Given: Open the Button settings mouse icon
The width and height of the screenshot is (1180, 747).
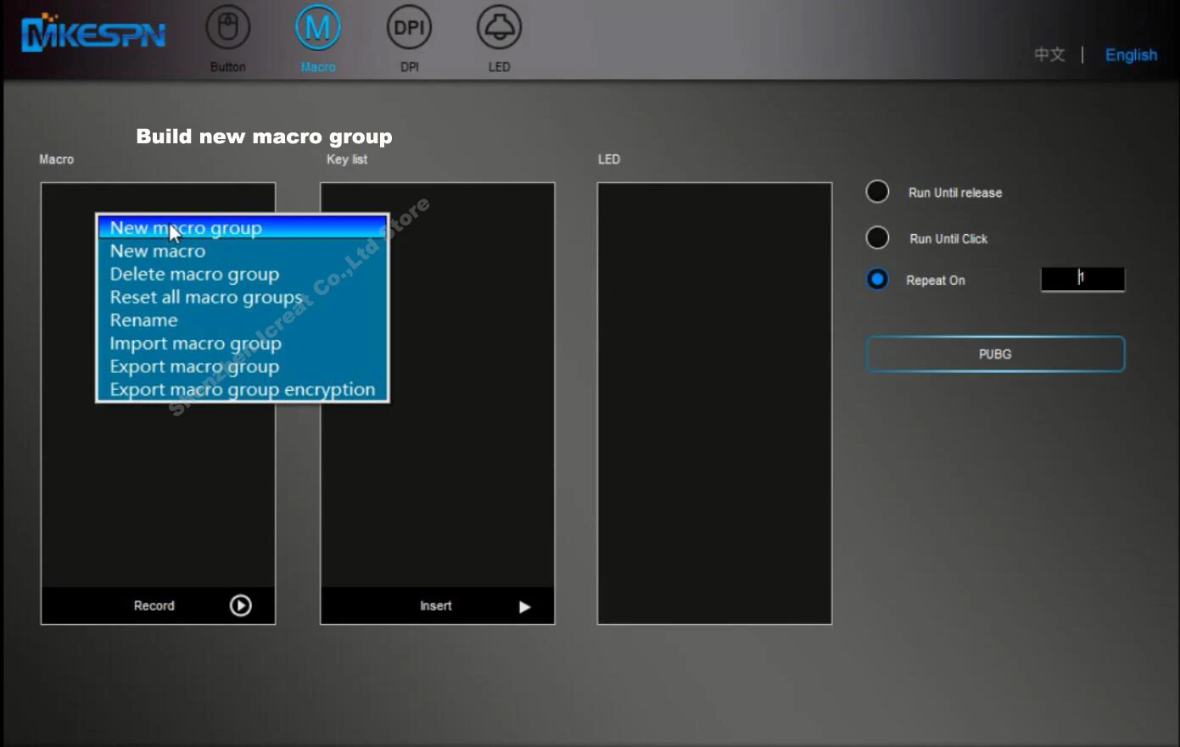Looking at the screenshot, I should coord(227,28).
